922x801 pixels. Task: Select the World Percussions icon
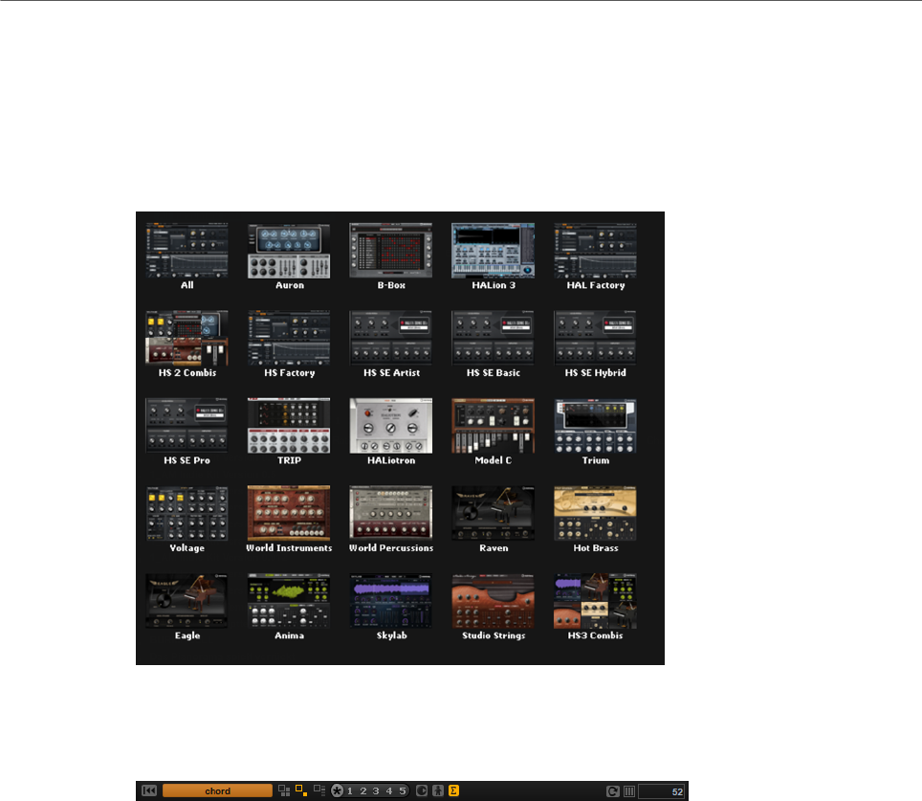(391, 513)
